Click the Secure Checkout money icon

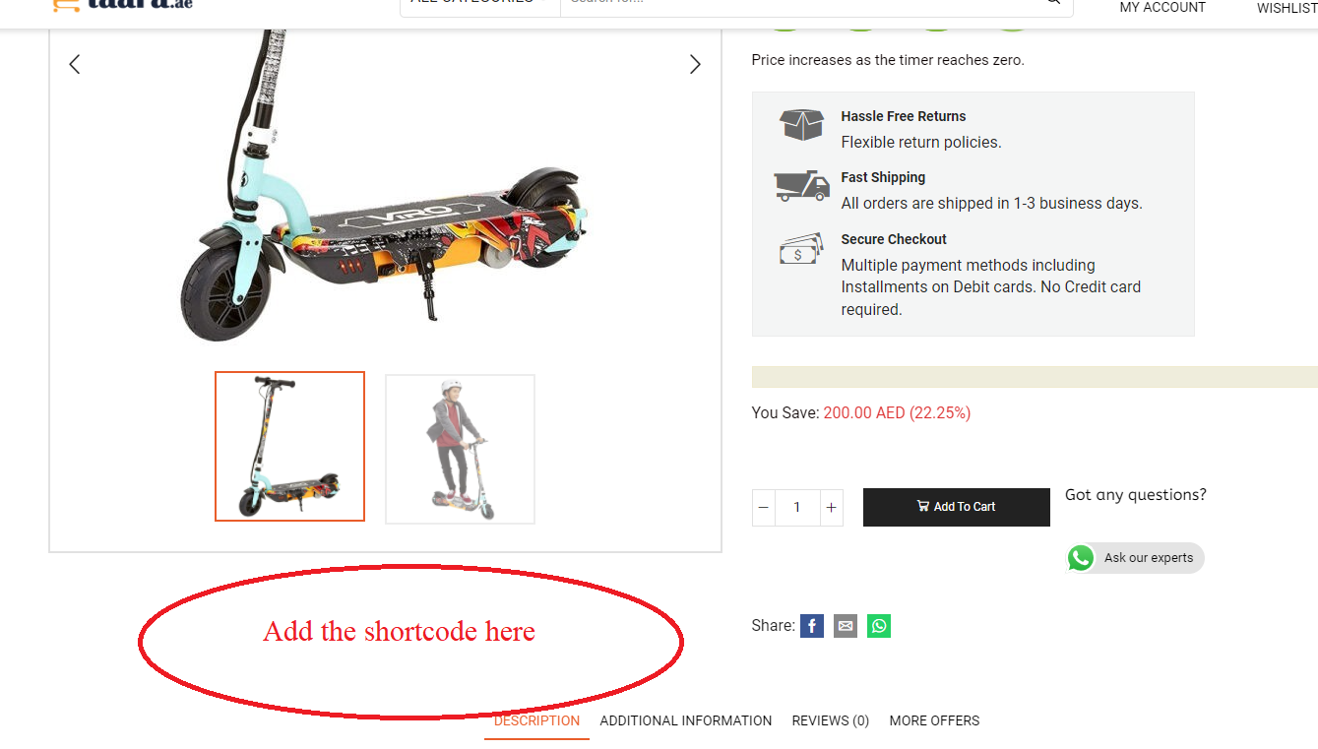pos(801,248)
